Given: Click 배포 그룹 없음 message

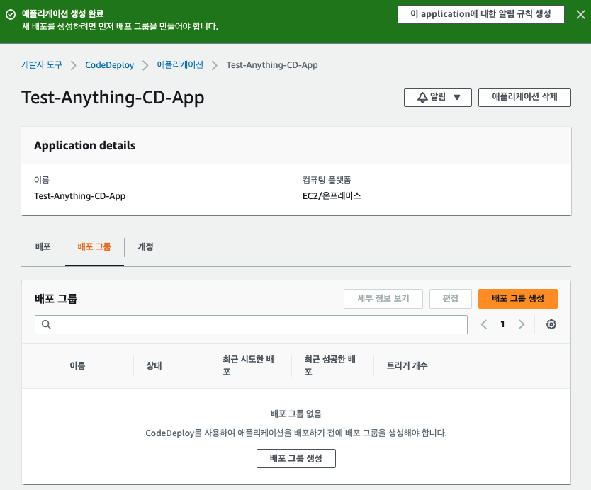Looking at the screenshot, I should (x=296, y=414).
